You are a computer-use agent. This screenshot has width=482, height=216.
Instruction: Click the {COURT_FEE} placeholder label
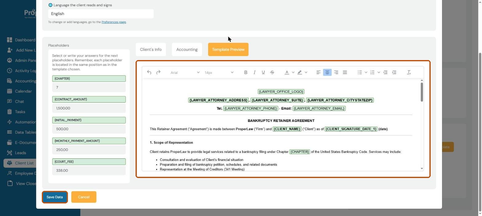click(89, 161)
